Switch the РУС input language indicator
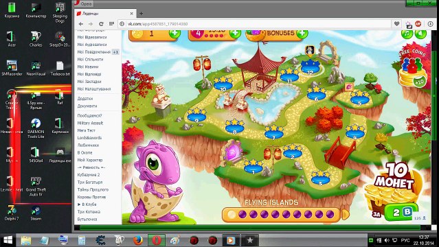Viewport: 439px width, 247px height. pos(405,240)
